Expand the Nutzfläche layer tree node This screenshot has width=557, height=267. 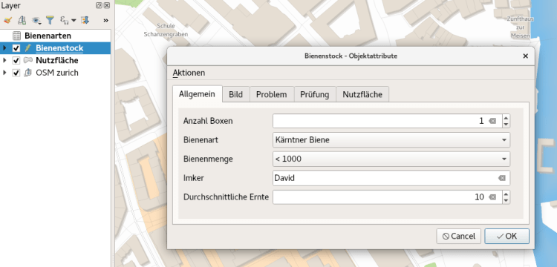[4, 60]
